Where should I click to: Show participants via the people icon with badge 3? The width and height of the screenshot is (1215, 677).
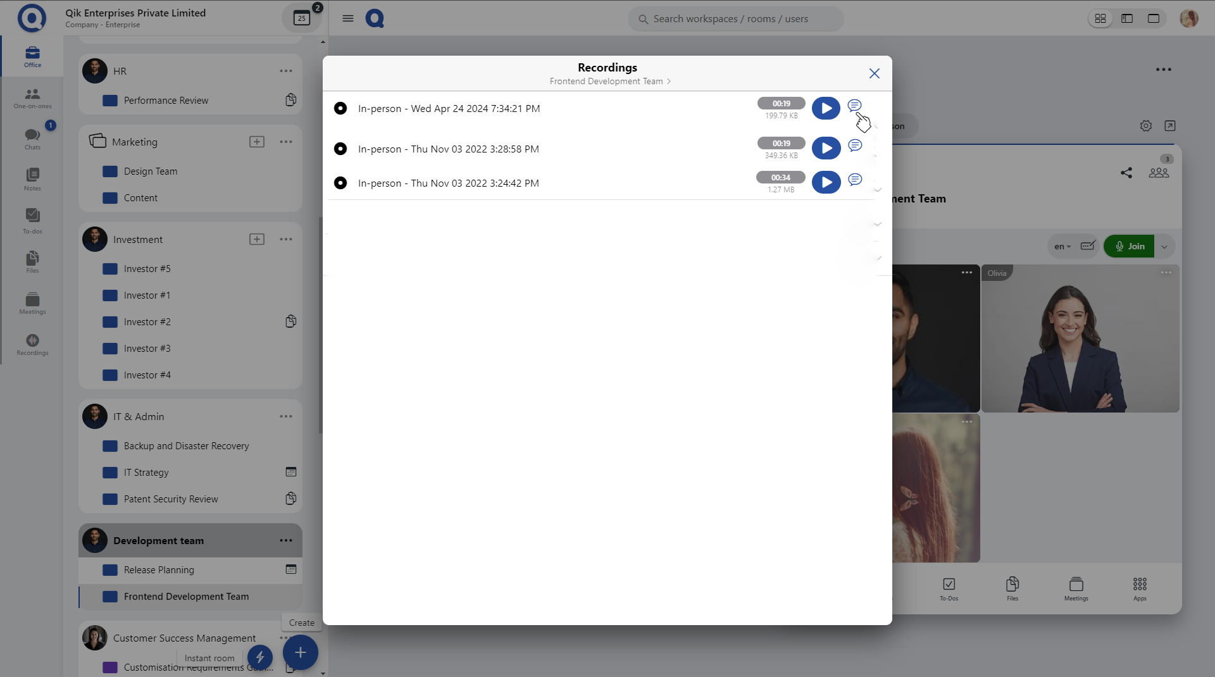coord(1158,173)
